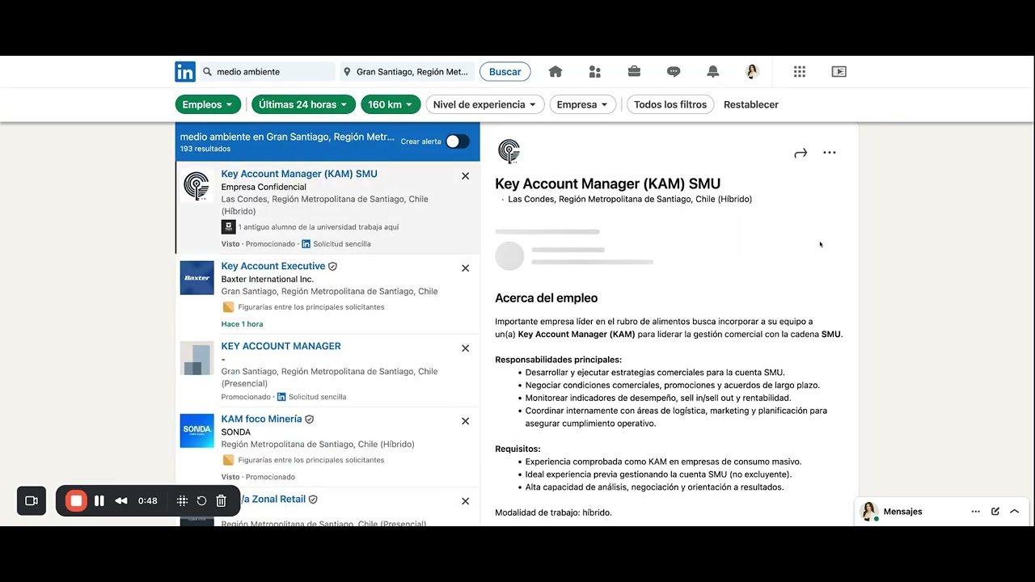Open the KAM foco Minería listing title

261,419
